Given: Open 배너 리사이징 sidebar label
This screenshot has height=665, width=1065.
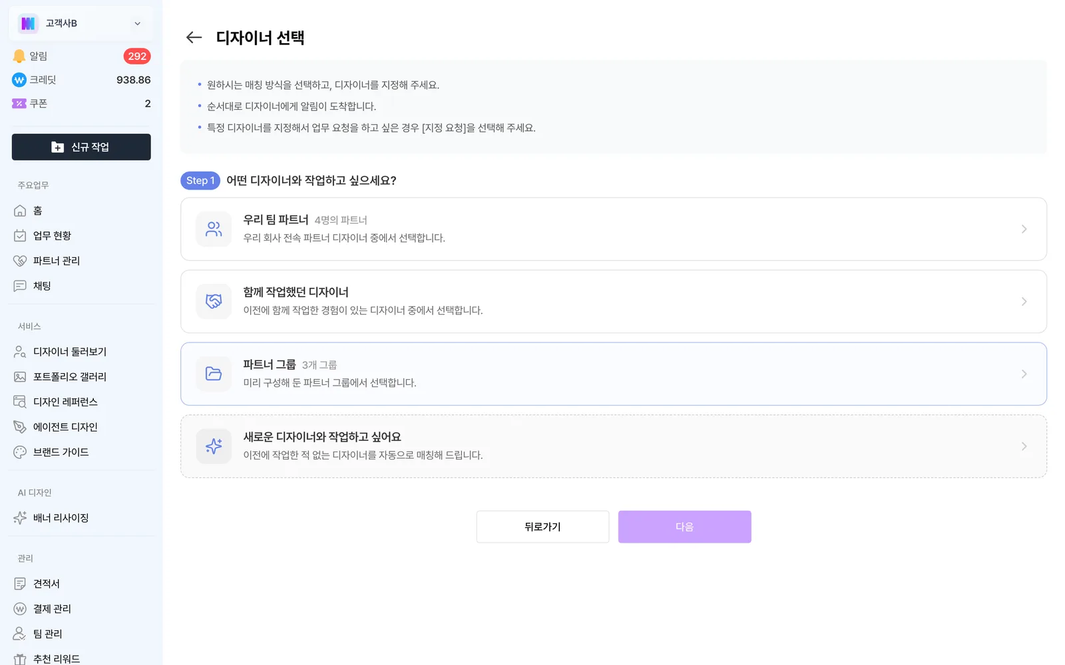Looking at the screenshot, I should click(61, 518).
